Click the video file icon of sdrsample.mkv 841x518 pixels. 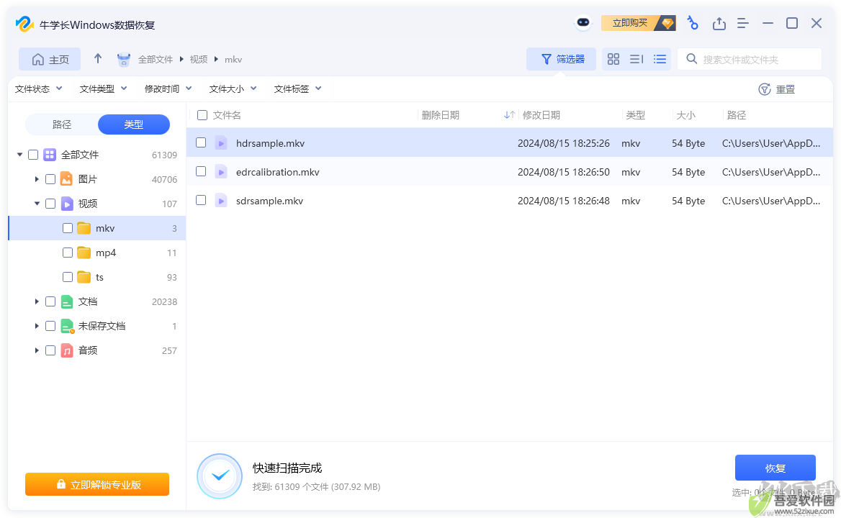tap(221, 201)
